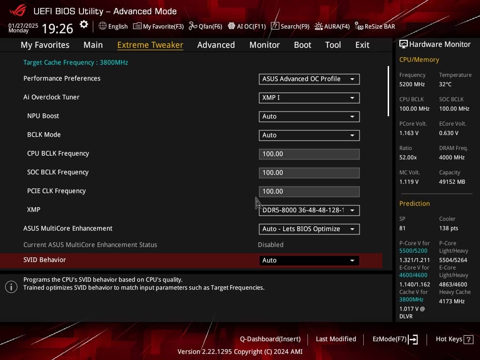
Task: Click the SOC BCLK Frequency field
Action: tap(309, 172)
